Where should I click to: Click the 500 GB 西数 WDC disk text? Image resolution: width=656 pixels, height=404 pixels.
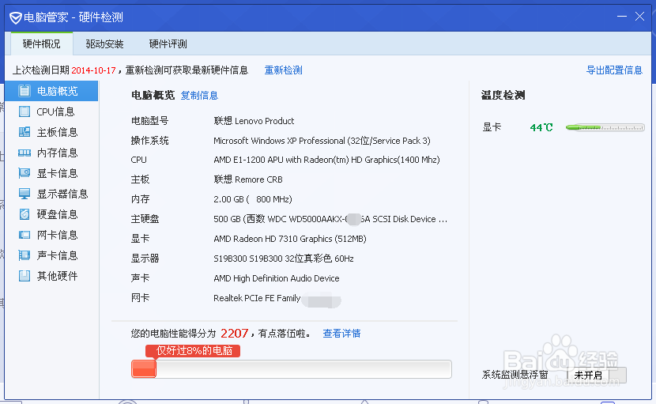[x=330, y=219]
